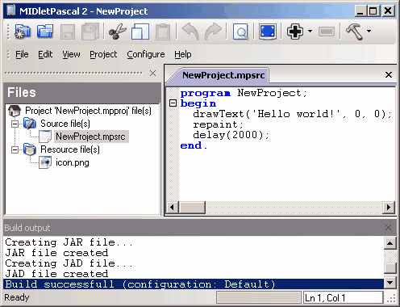Click the Build output scrollbar thumb

tap(390, 268)
